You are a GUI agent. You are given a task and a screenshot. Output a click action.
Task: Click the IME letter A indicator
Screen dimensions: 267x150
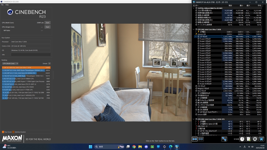tap(245, 147)
